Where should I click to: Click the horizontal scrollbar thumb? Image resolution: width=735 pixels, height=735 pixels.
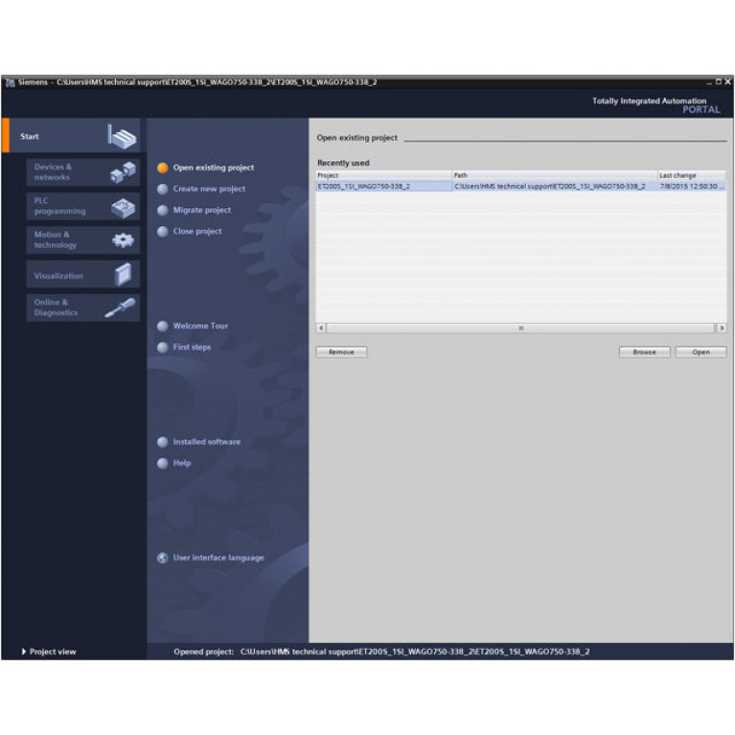(520, 328)
